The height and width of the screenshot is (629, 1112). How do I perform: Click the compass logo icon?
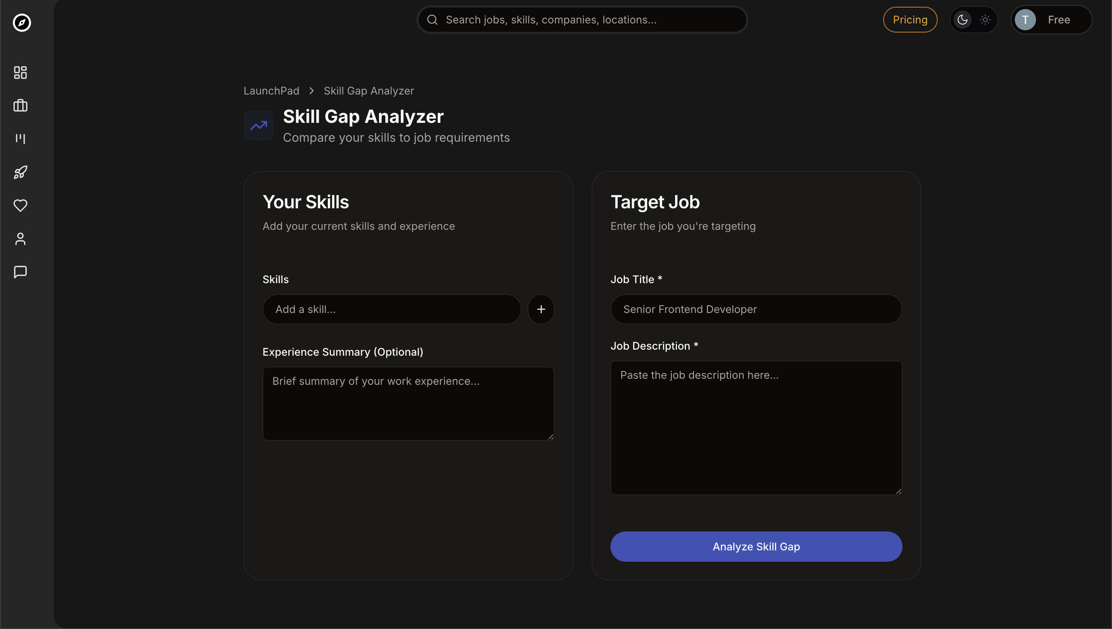(22, 22)
